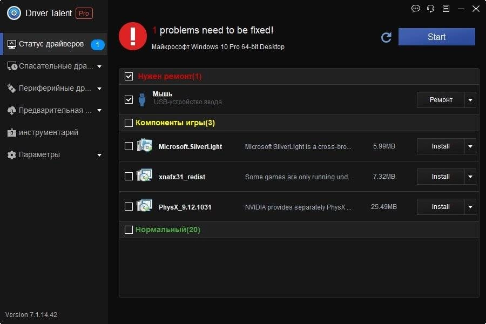486x324 pixels.
Task: Expand the Периферийные sidebar arrow
Action: click(x=99, y=89)
